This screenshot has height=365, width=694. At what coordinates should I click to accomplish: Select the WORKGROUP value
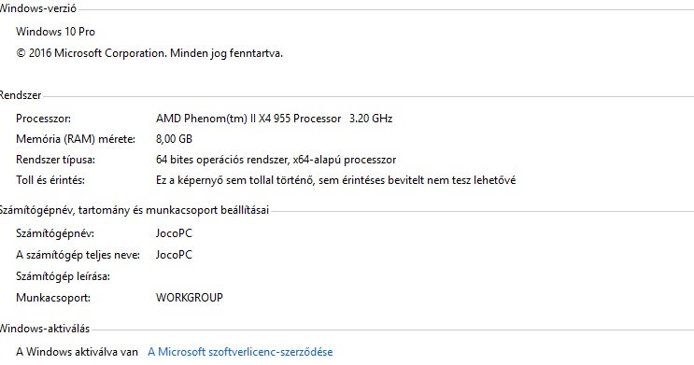pyautogui.click(x=190, y=297)
